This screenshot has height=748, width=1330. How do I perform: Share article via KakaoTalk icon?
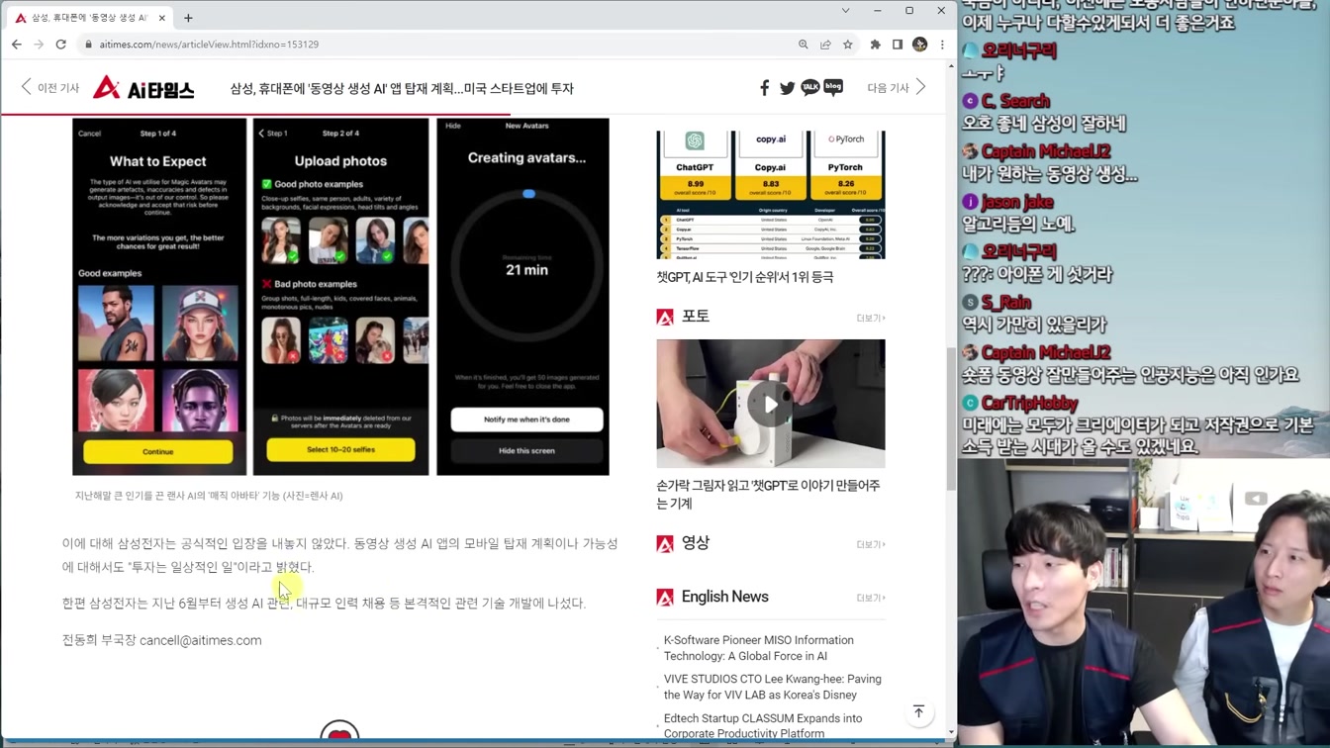810,88
